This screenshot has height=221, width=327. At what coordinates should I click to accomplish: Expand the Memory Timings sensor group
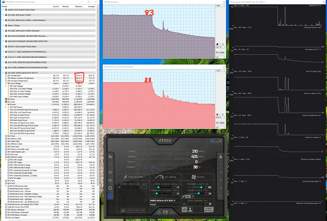(3, 26)
